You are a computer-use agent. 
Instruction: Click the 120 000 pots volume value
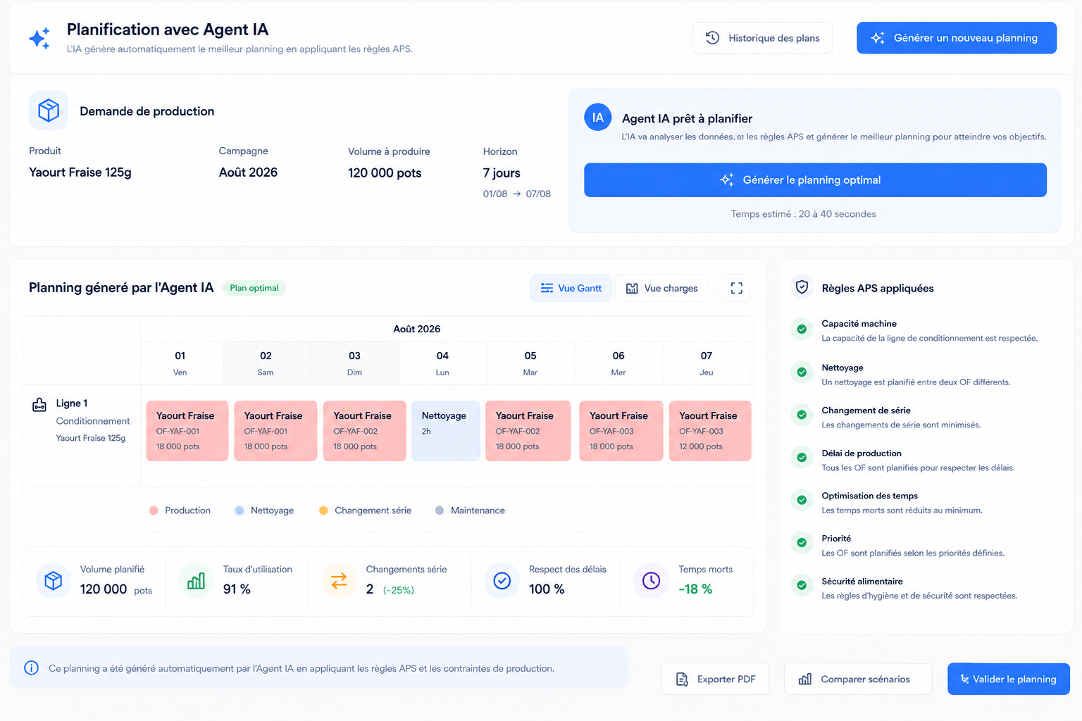pyautogui.click(x=385, y=173)
